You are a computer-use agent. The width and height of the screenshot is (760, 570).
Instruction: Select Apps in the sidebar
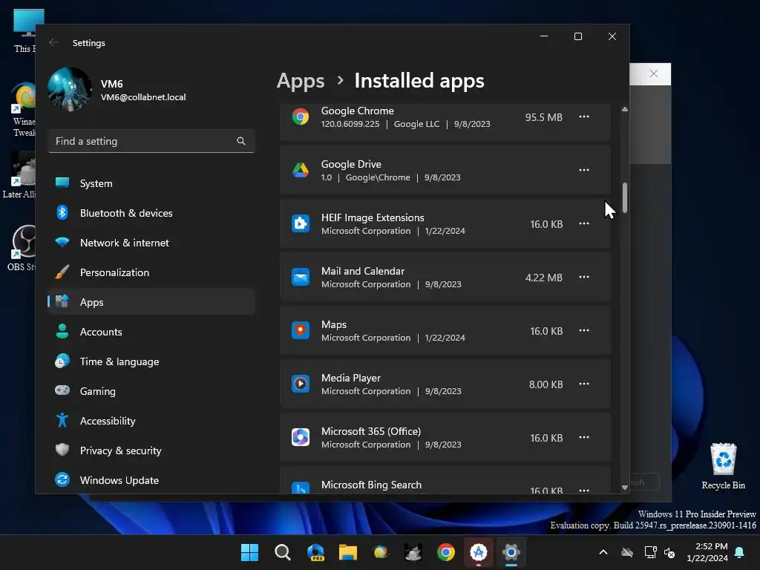[151, 302]
